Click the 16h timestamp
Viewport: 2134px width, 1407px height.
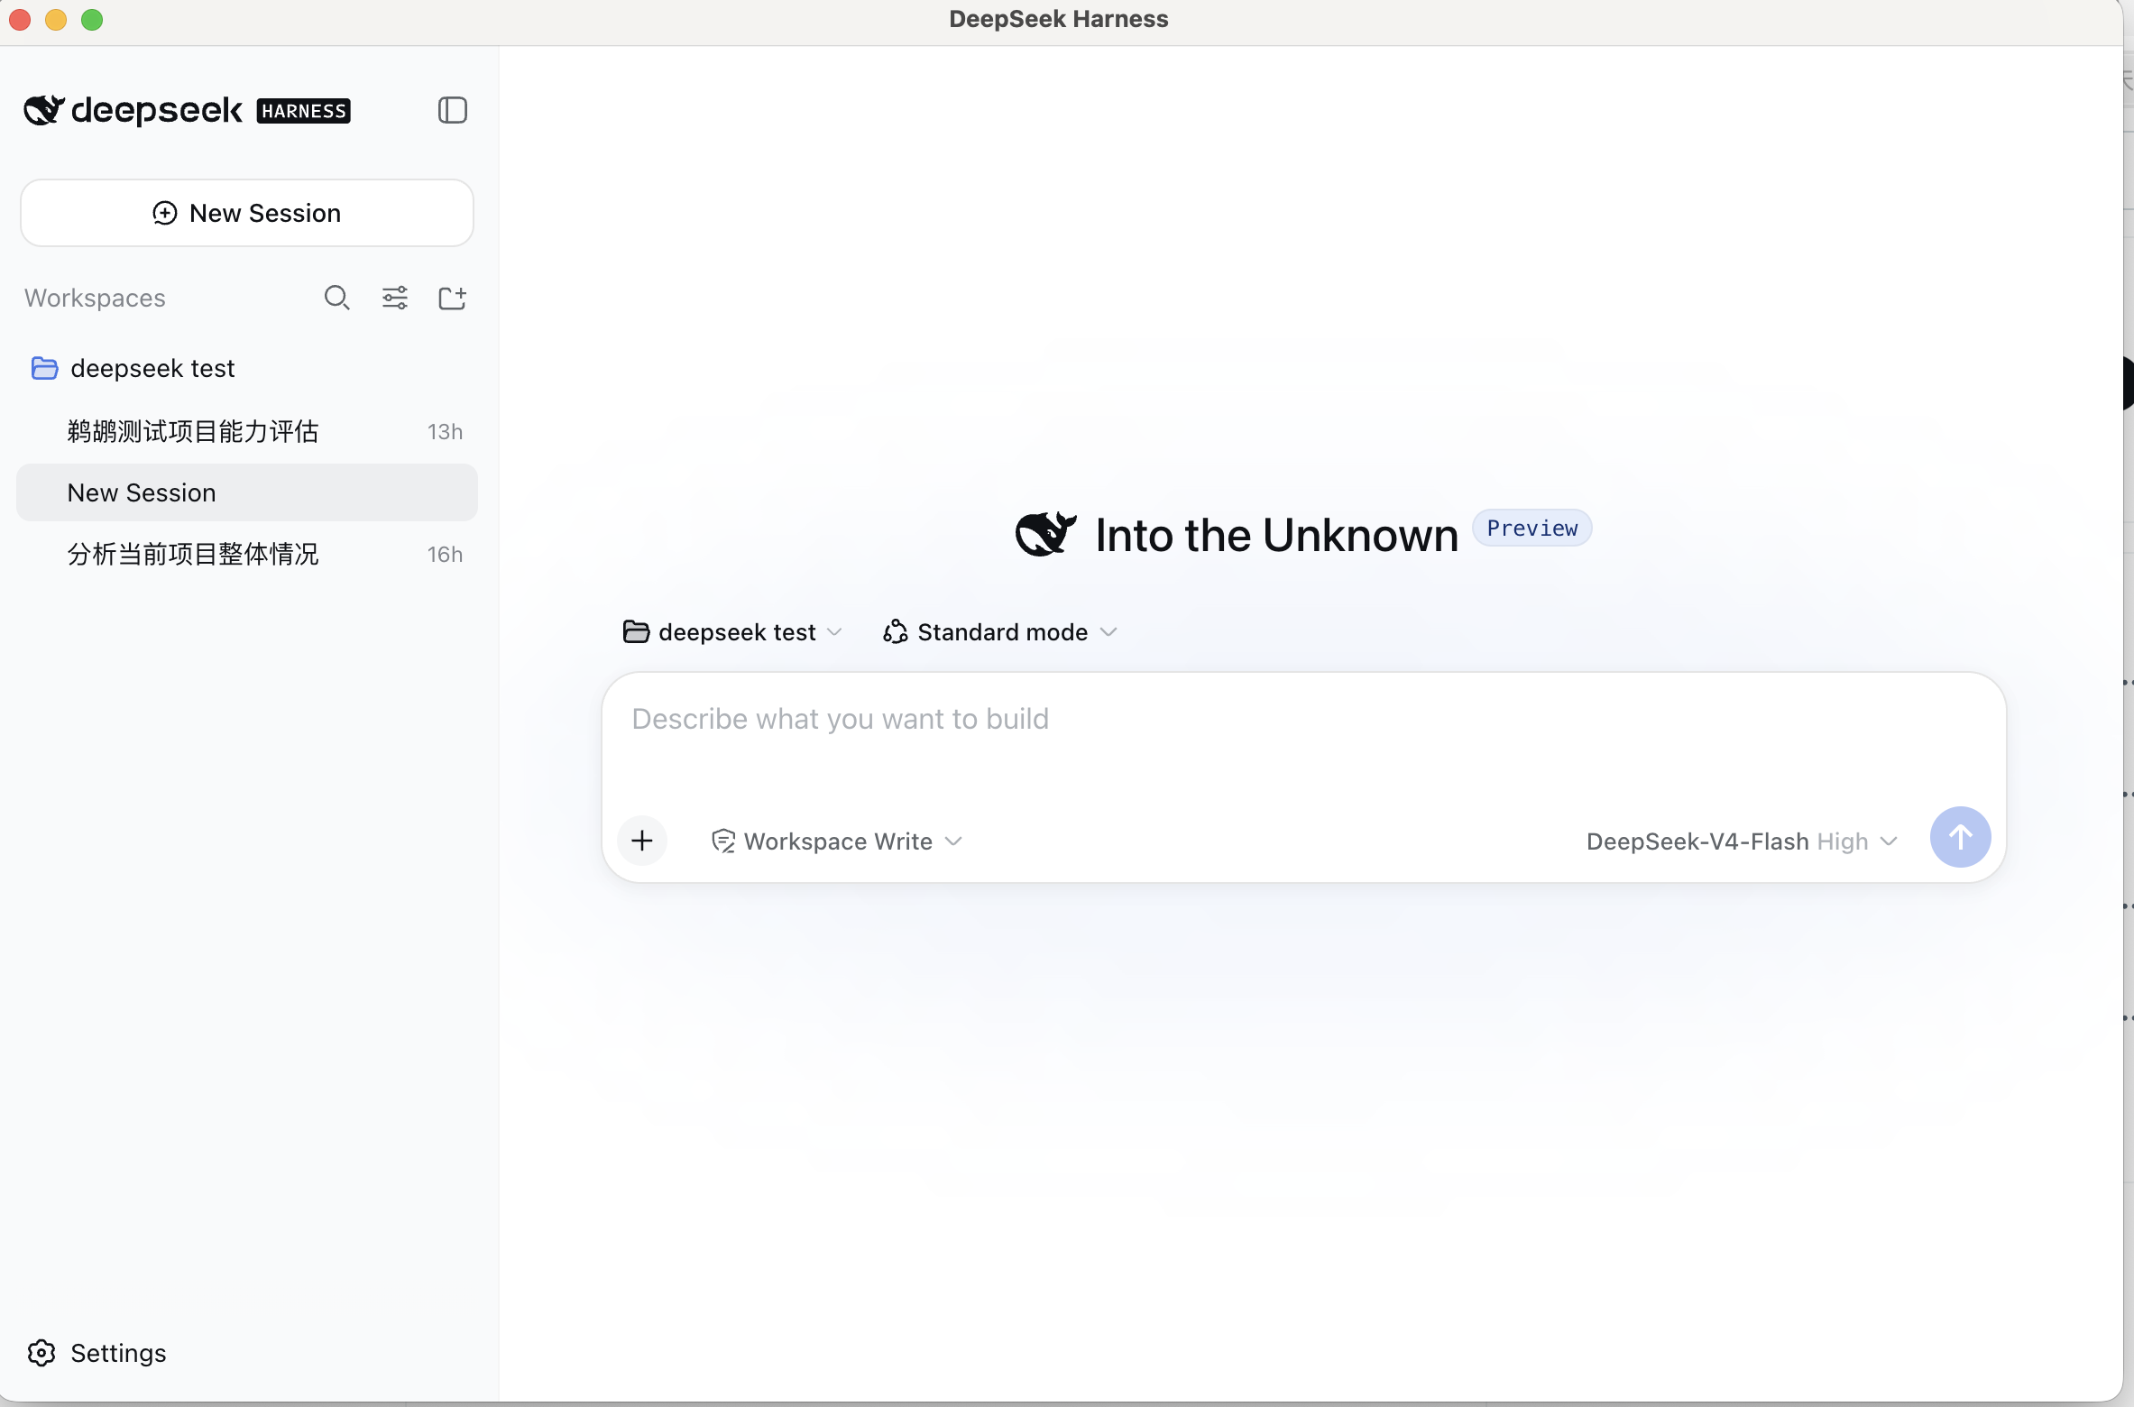point(445,555)
